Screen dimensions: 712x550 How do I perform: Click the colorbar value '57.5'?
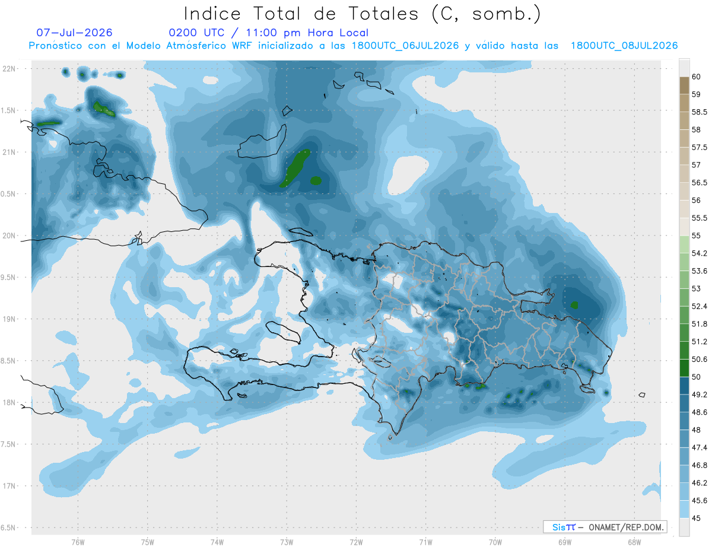point(699,147)
